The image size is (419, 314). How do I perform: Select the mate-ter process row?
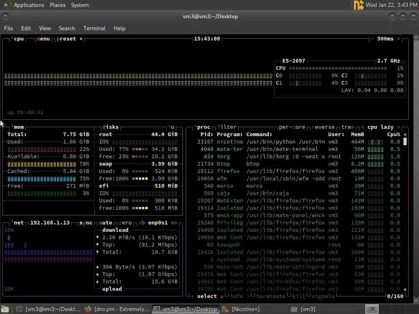tap(298, 149)
